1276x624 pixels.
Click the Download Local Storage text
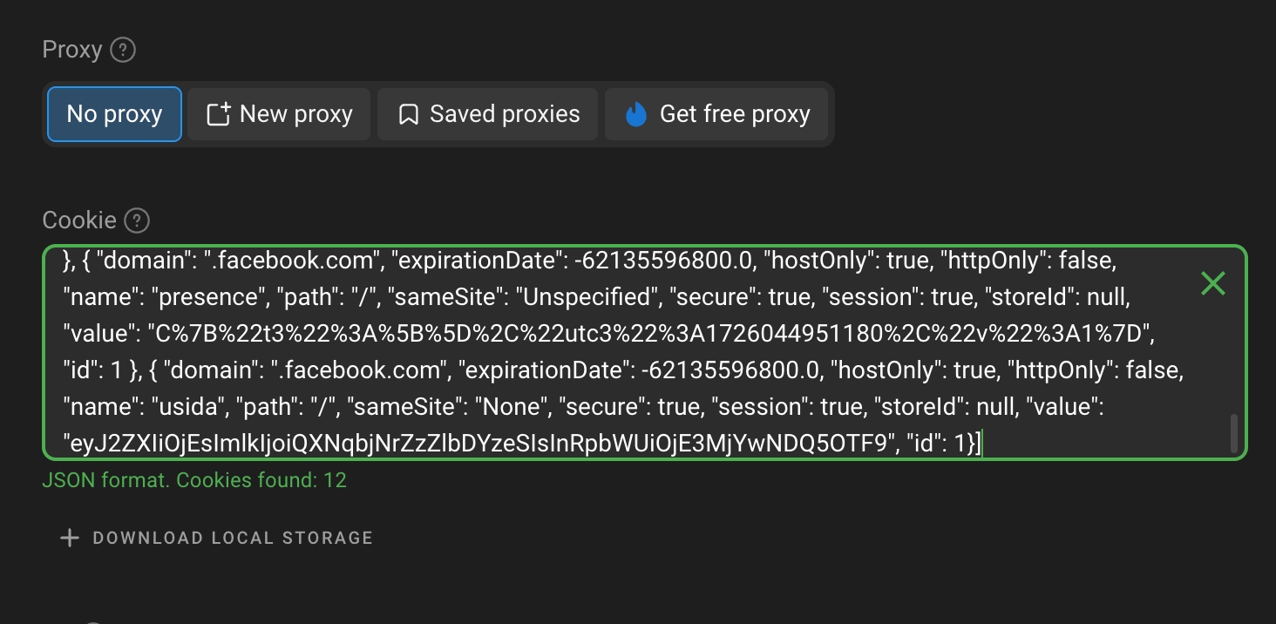coord(233,538)
